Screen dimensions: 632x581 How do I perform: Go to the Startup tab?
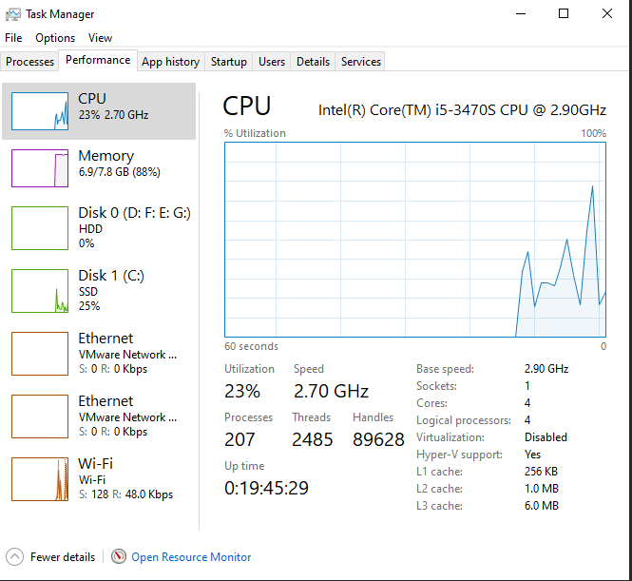pyautogui.click(x=228, y=62)
